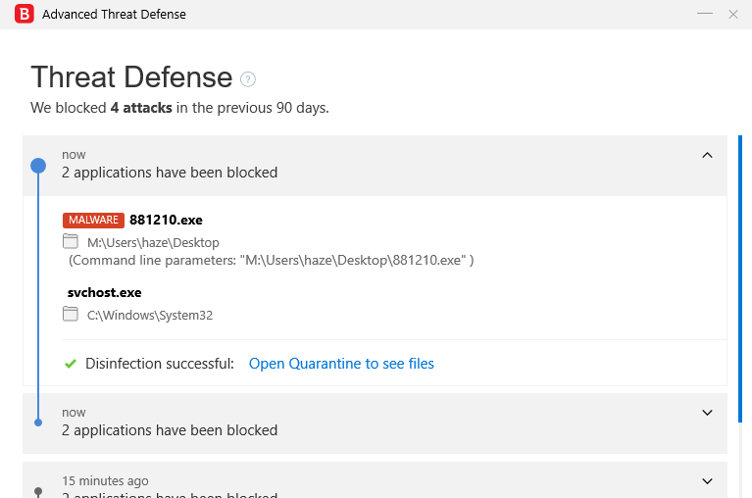Click the C:\Windows\System32 path text
The height and width of the screenshot is (498, 752).
coord(150,316)
